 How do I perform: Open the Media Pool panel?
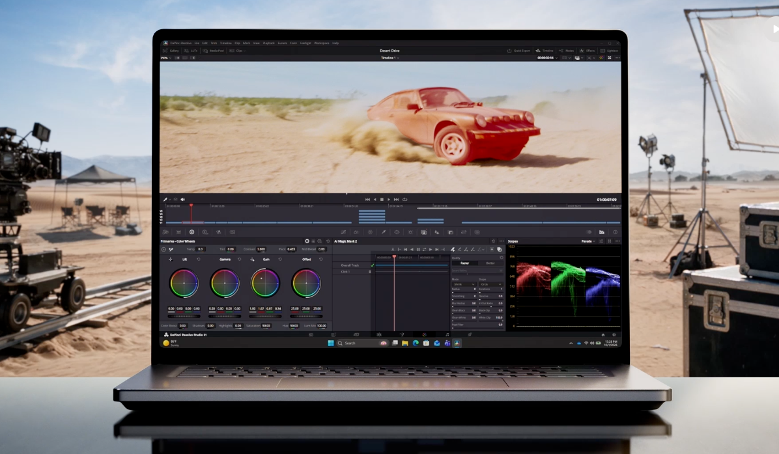click(214, 51)
